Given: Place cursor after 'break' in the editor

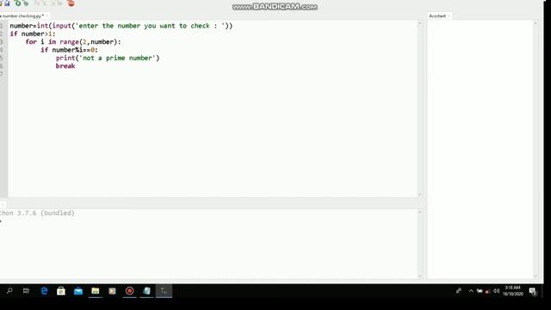Looking at the screenshot, I should click(x=76, y=66).
